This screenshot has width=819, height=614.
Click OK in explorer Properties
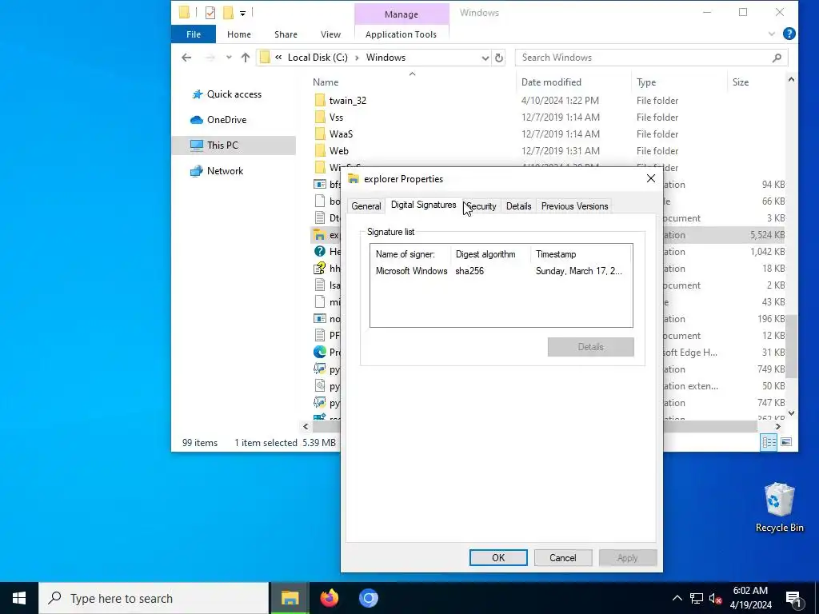[x=498, y=557]
